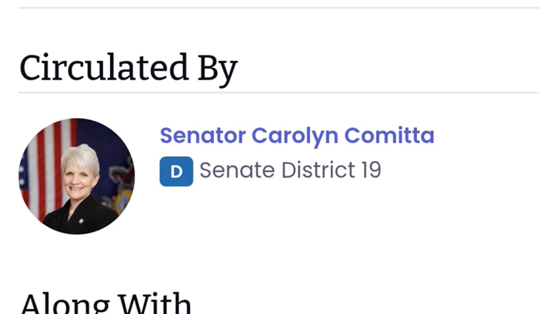This screenshot has width=558, height=314.
Task: Click the white letter D inside the badge
Action: [x=176, y=172]
